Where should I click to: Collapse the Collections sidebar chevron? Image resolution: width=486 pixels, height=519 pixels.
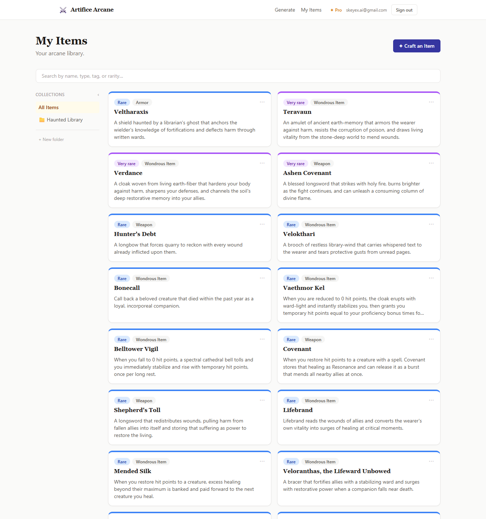click(x=98, y=95)
